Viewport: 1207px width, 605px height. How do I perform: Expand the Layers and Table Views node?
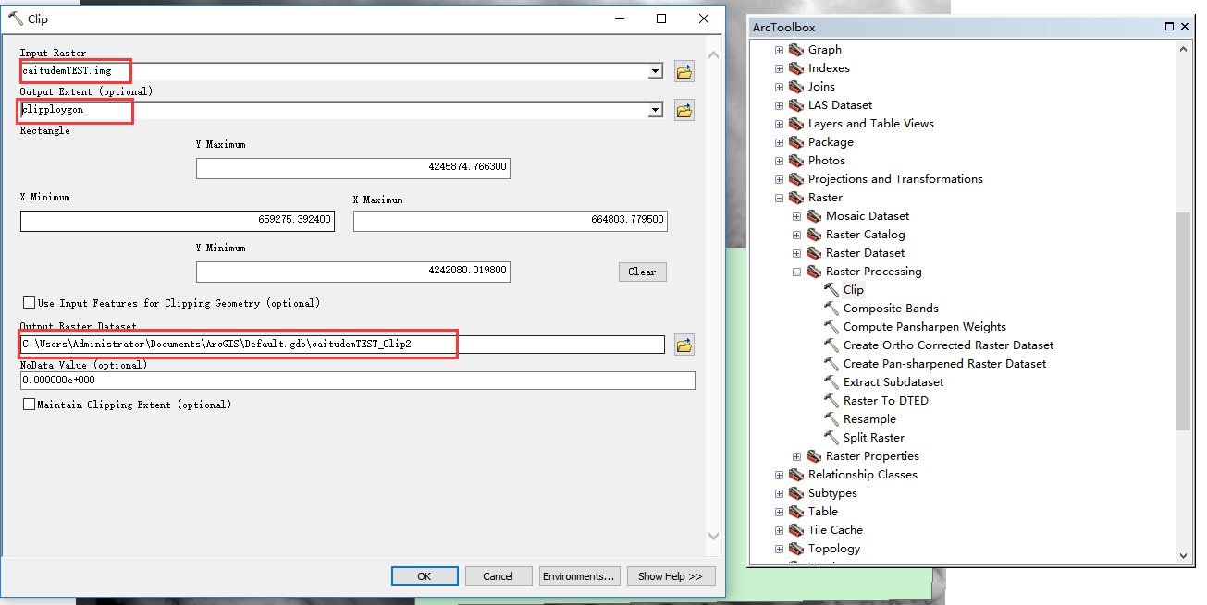tap(780, 124)
